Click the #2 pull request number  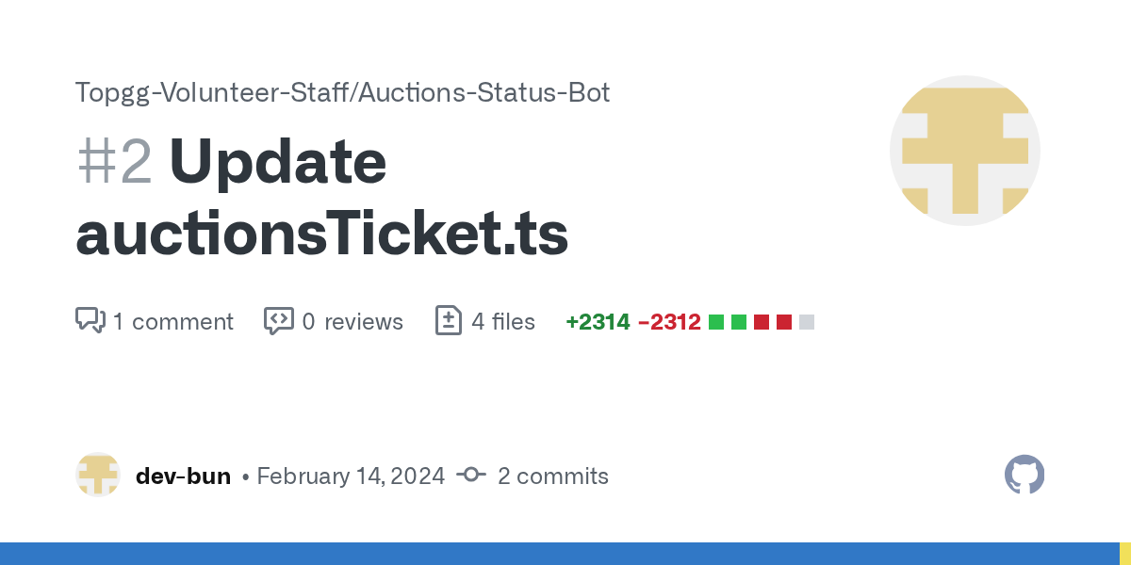[x=114, y=162]
